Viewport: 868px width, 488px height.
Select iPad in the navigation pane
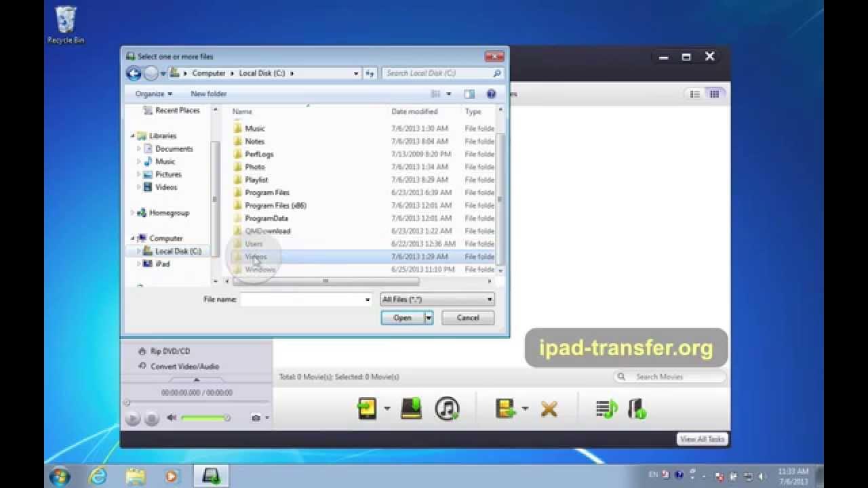pyautogui.click(x=162, y=264)
